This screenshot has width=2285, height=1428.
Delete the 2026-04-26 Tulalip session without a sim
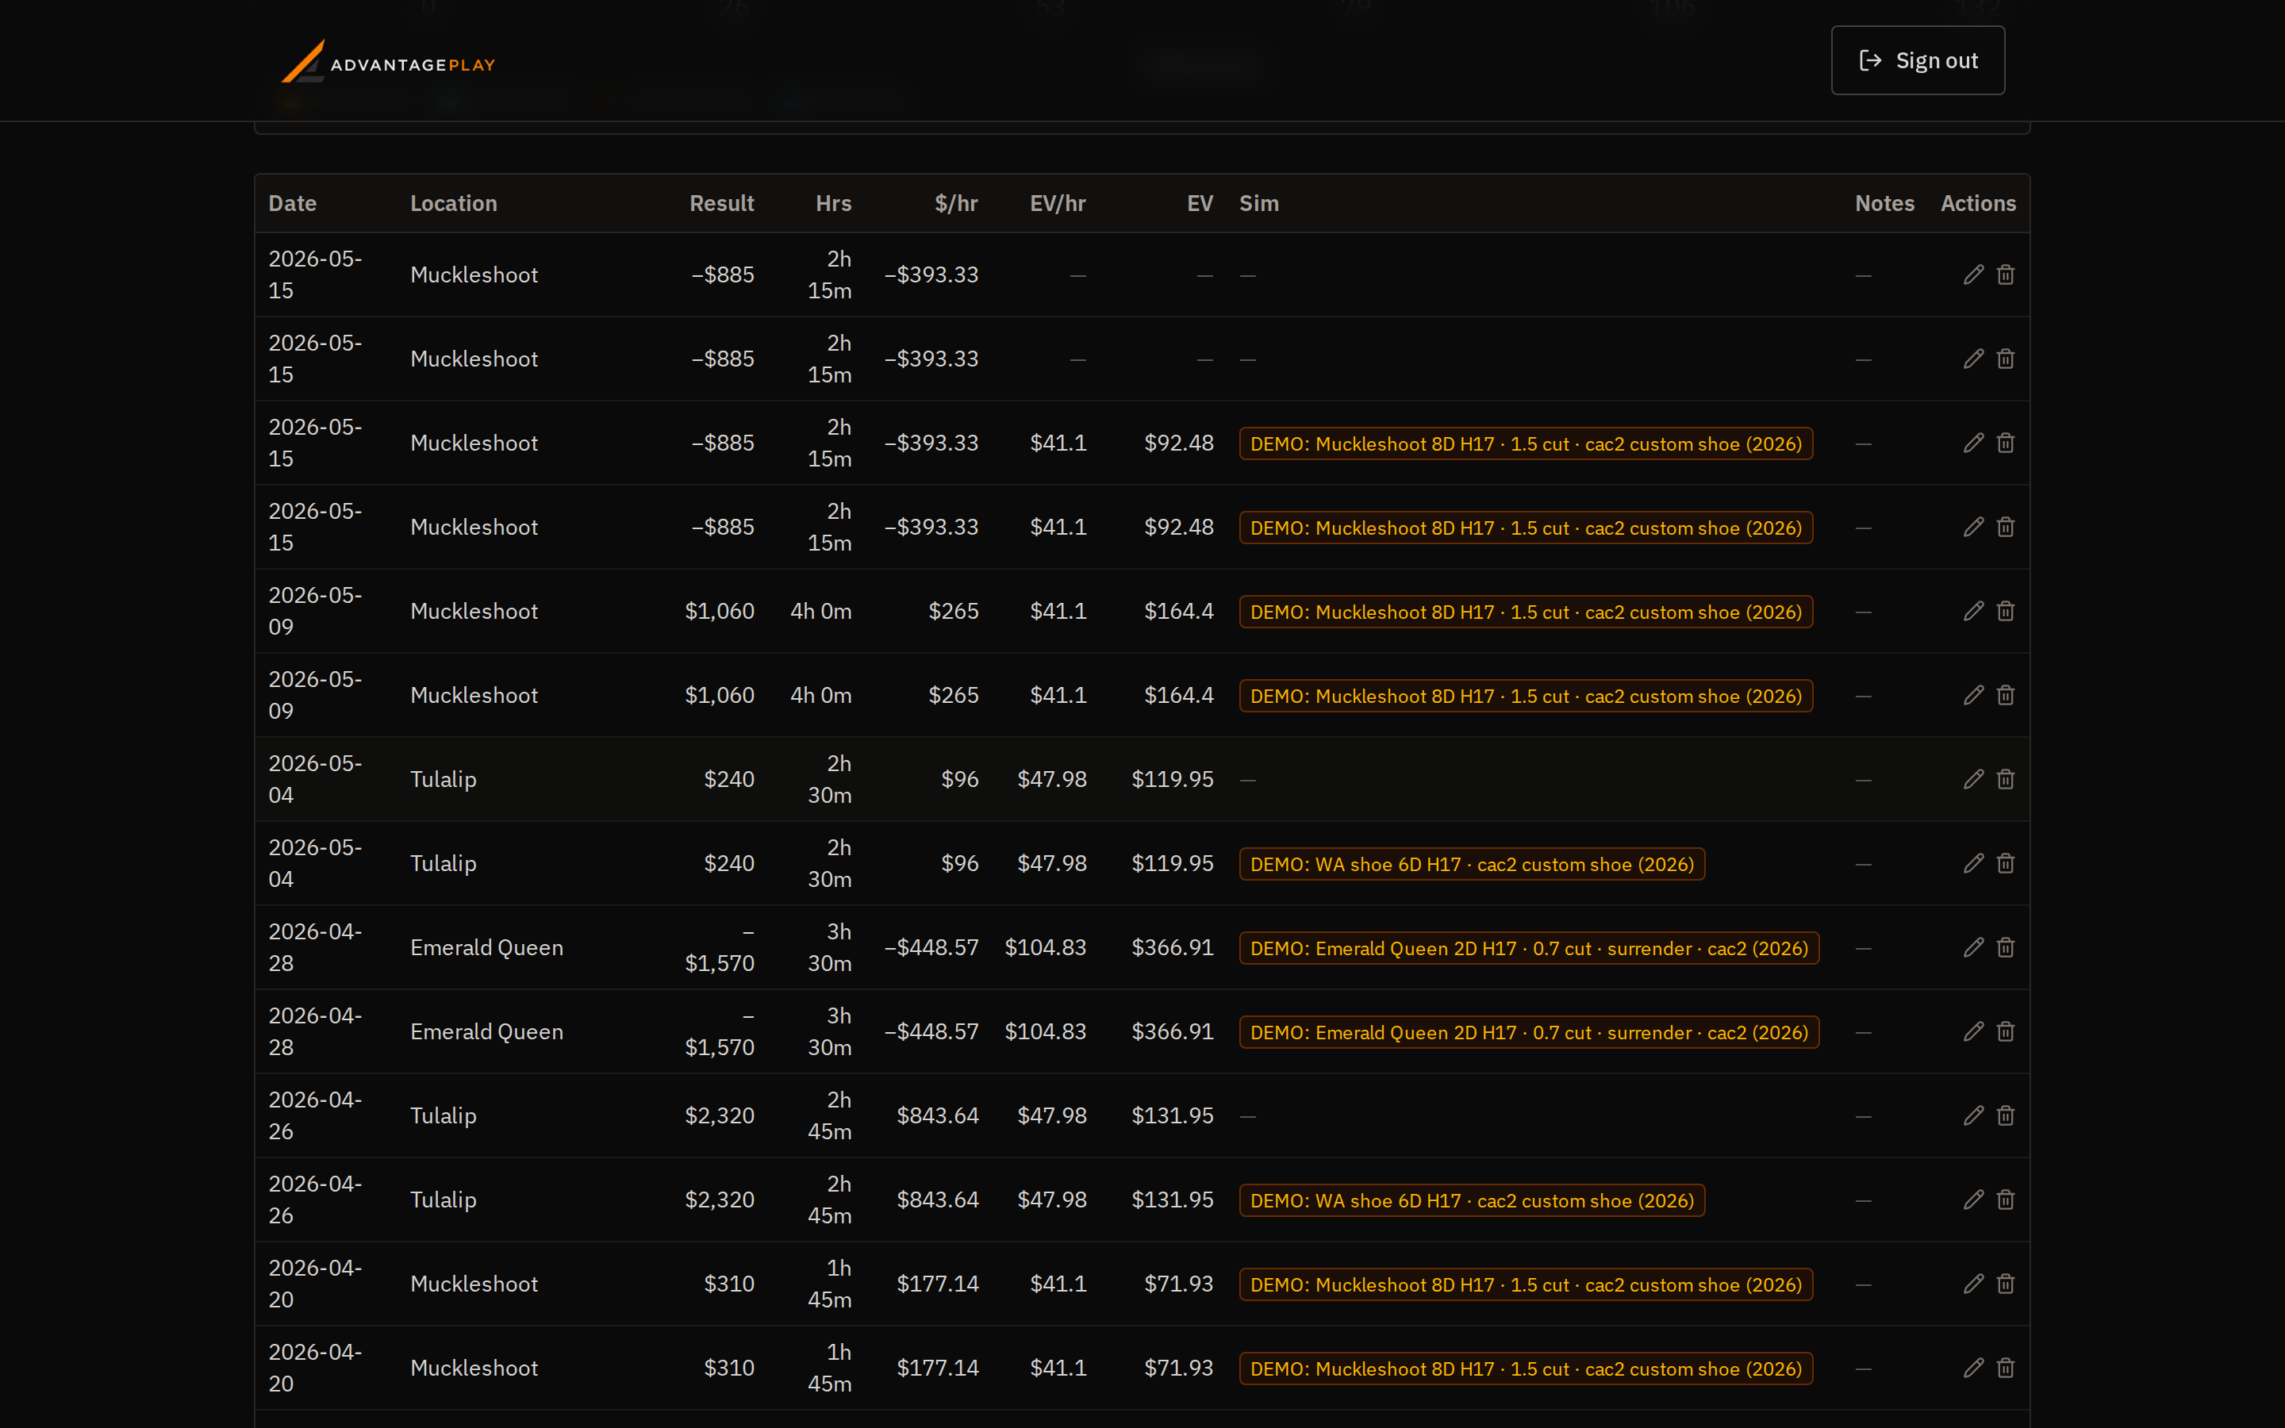2006,1115
